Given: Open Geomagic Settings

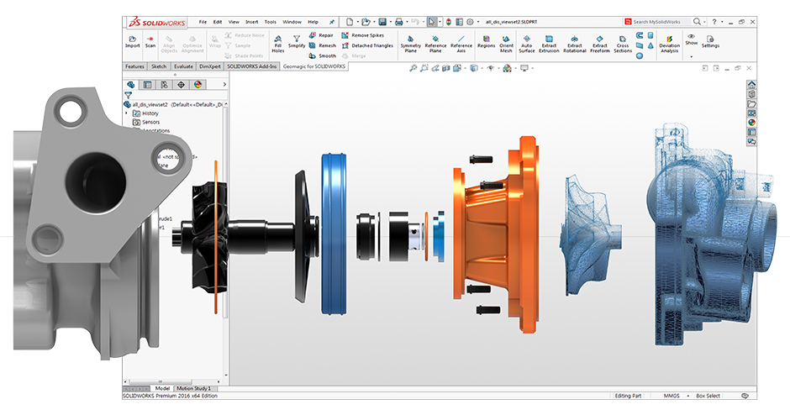Looking at the screenshot, I should [710, 42].
